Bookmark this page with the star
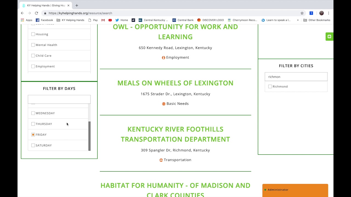Viewport: 351px width, 197px height. coord(302,13)
